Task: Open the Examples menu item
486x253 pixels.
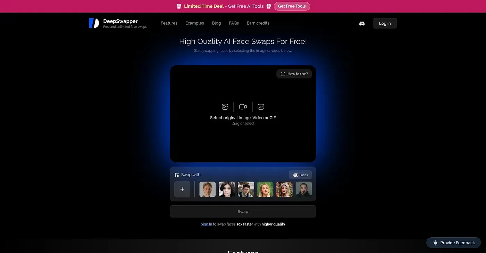Action: click(195, 23)
